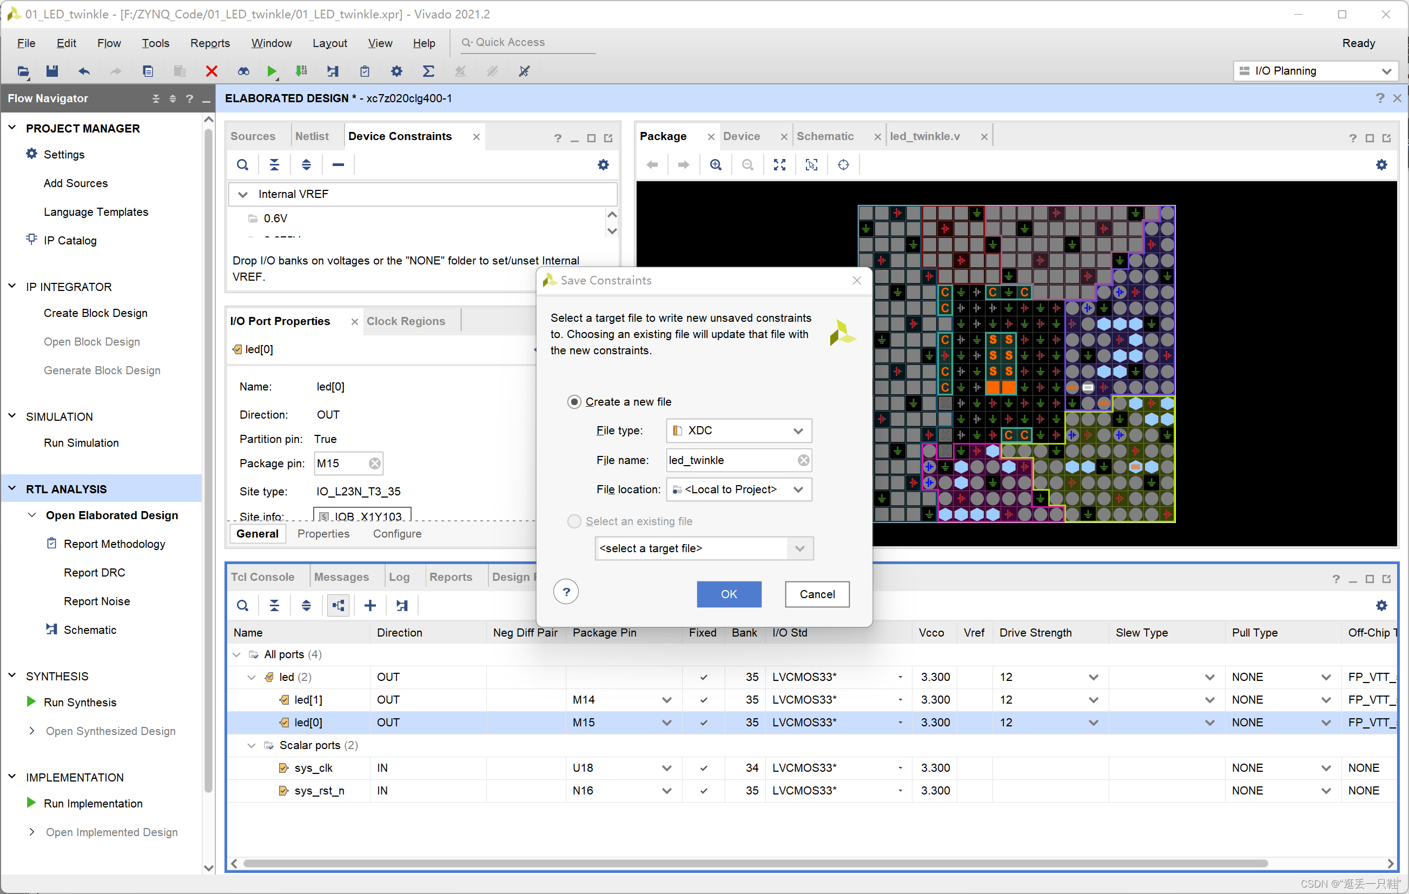Collapse the Scalar ports group

[x=252, y=746]
